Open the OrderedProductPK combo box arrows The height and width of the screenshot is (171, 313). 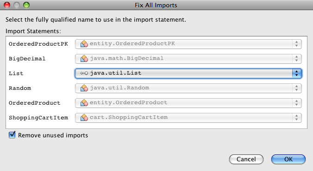coord(297,44)
